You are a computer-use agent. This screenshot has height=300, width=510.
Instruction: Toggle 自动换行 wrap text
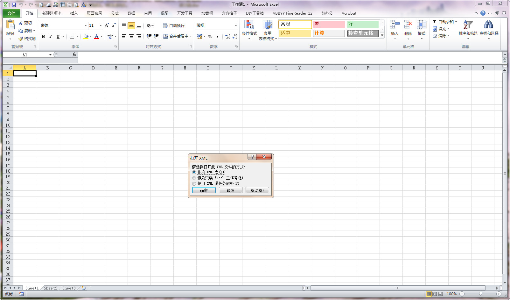coord(174,25)
